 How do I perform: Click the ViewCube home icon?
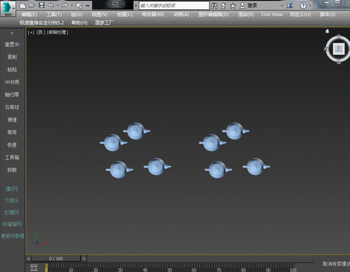pyautogui.click(x=327, y=31)
